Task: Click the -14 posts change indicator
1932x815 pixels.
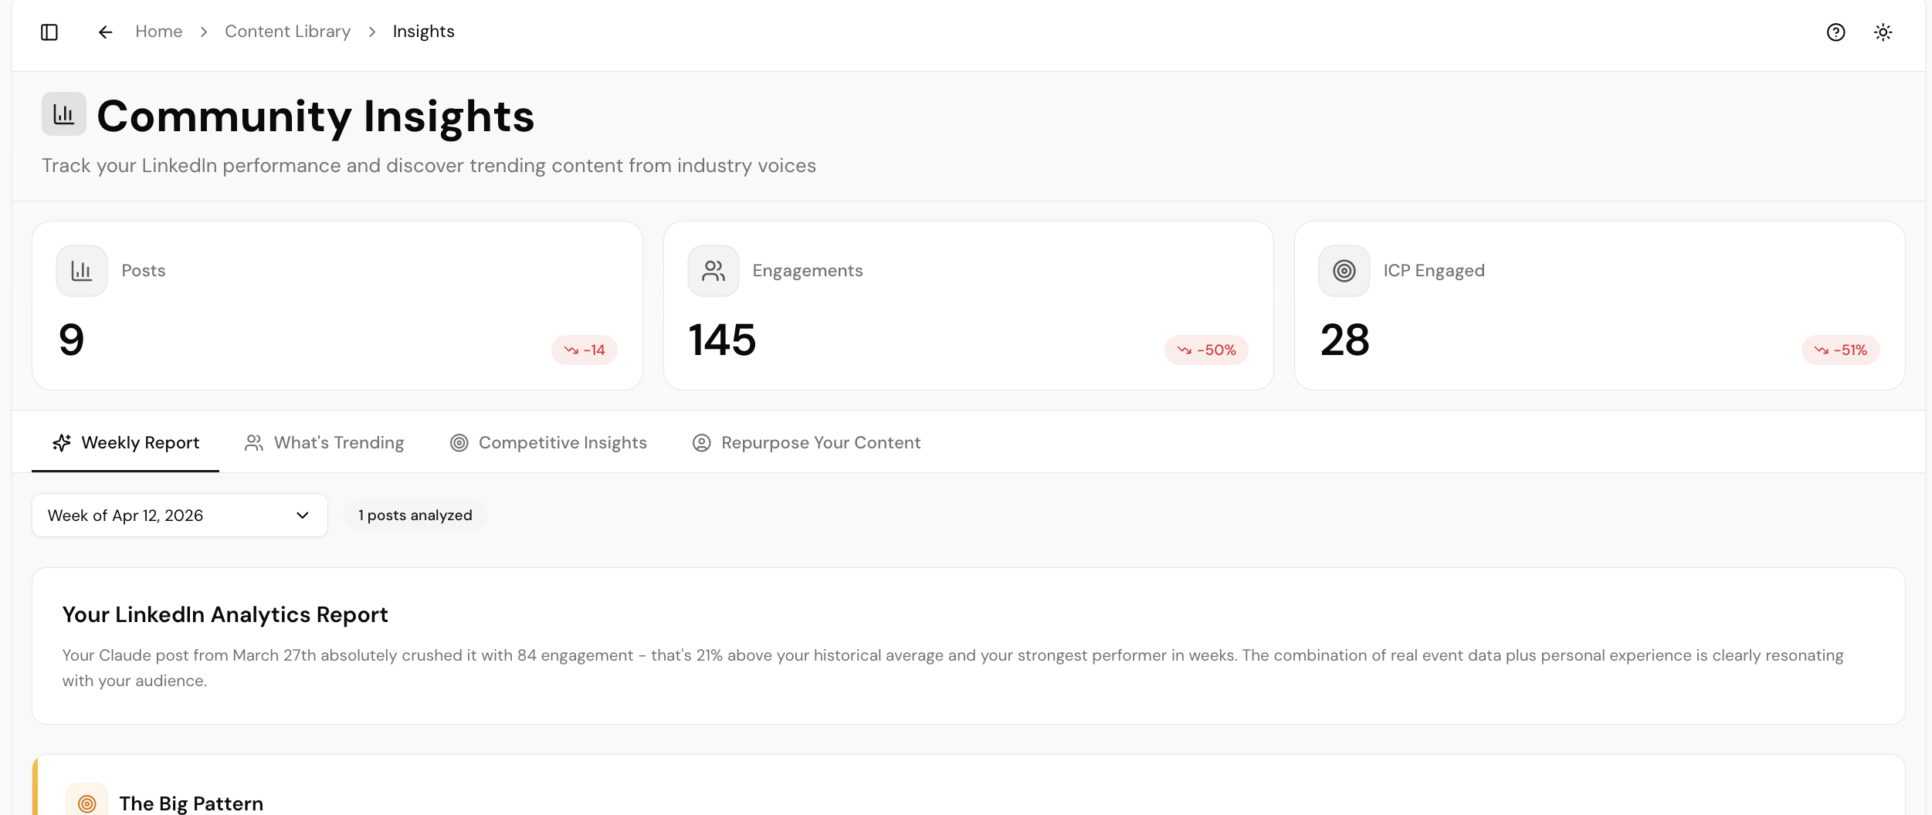Action: pyautogui.click(x=585, y=350)
